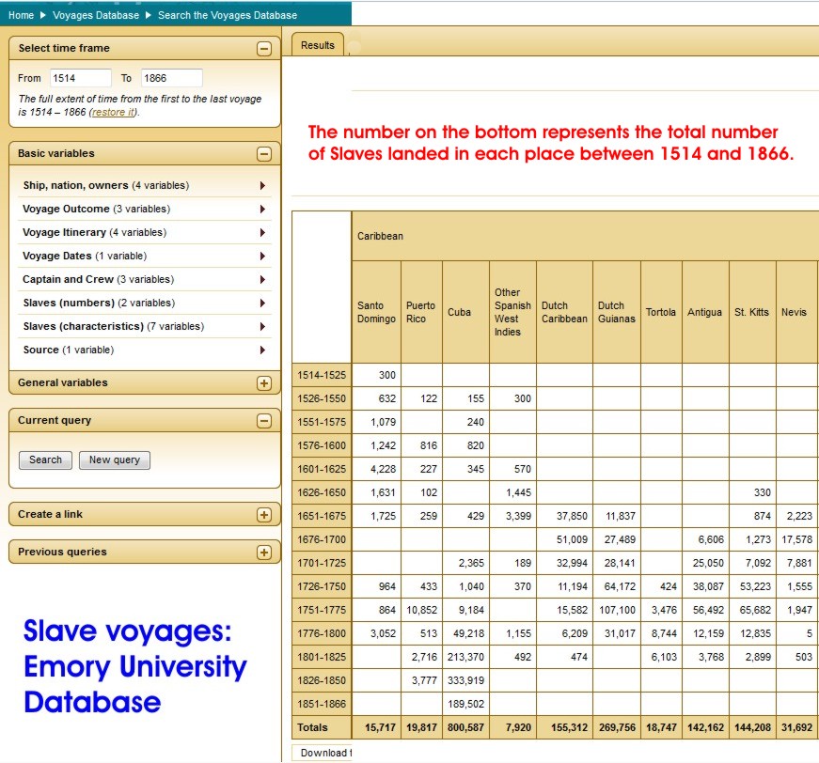
Task: Click the restore it link
Action: [113, 113]
